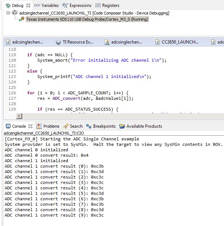Click the Expressions glasses icon

65,5
